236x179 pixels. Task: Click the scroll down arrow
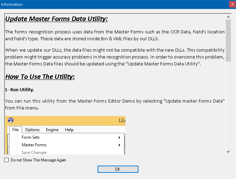coord(228,151)
